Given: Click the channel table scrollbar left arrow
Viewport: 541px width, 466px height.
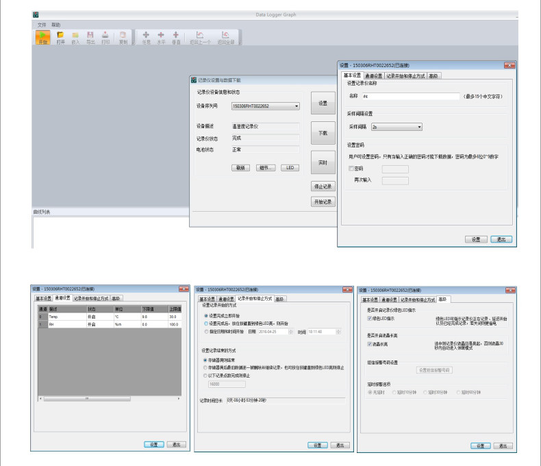Looking at the screenshot, I should tap(40, 399).
